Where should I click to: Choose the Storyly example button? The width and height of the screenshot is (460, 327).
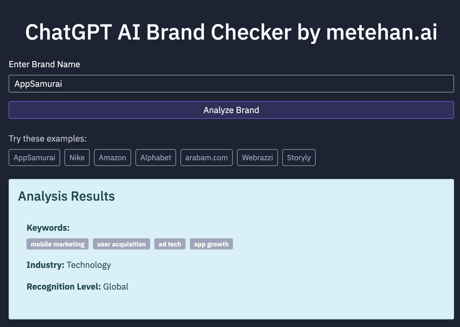pyautogui.click(x=299, y=158)
